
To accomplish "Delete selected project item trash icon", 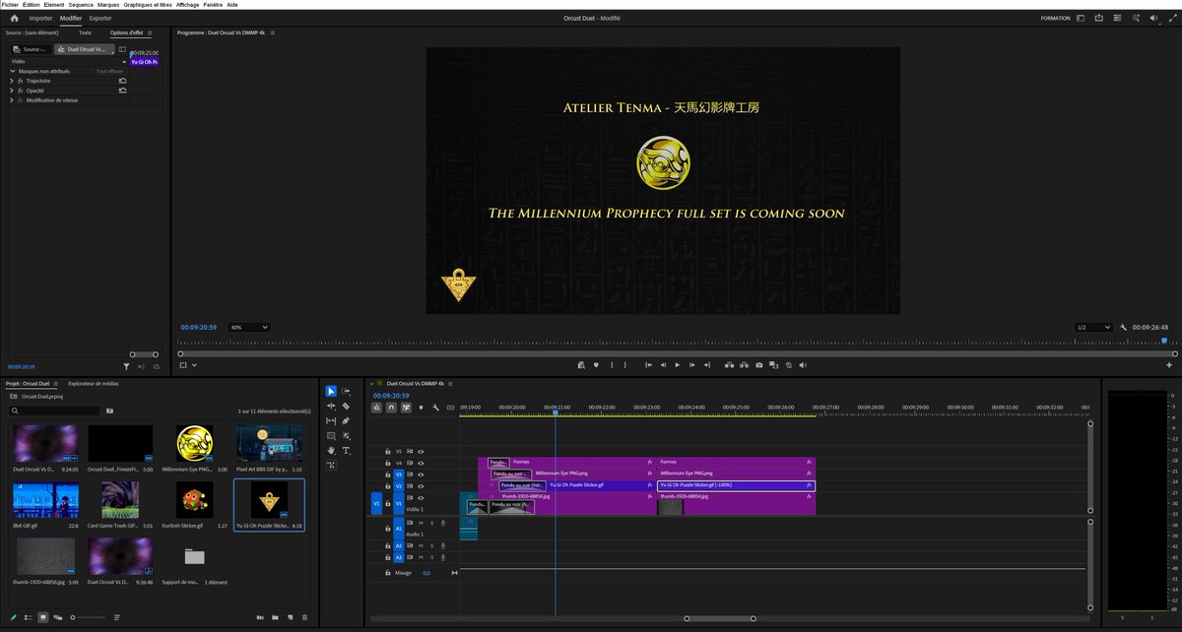I will (x=304, y=617).
